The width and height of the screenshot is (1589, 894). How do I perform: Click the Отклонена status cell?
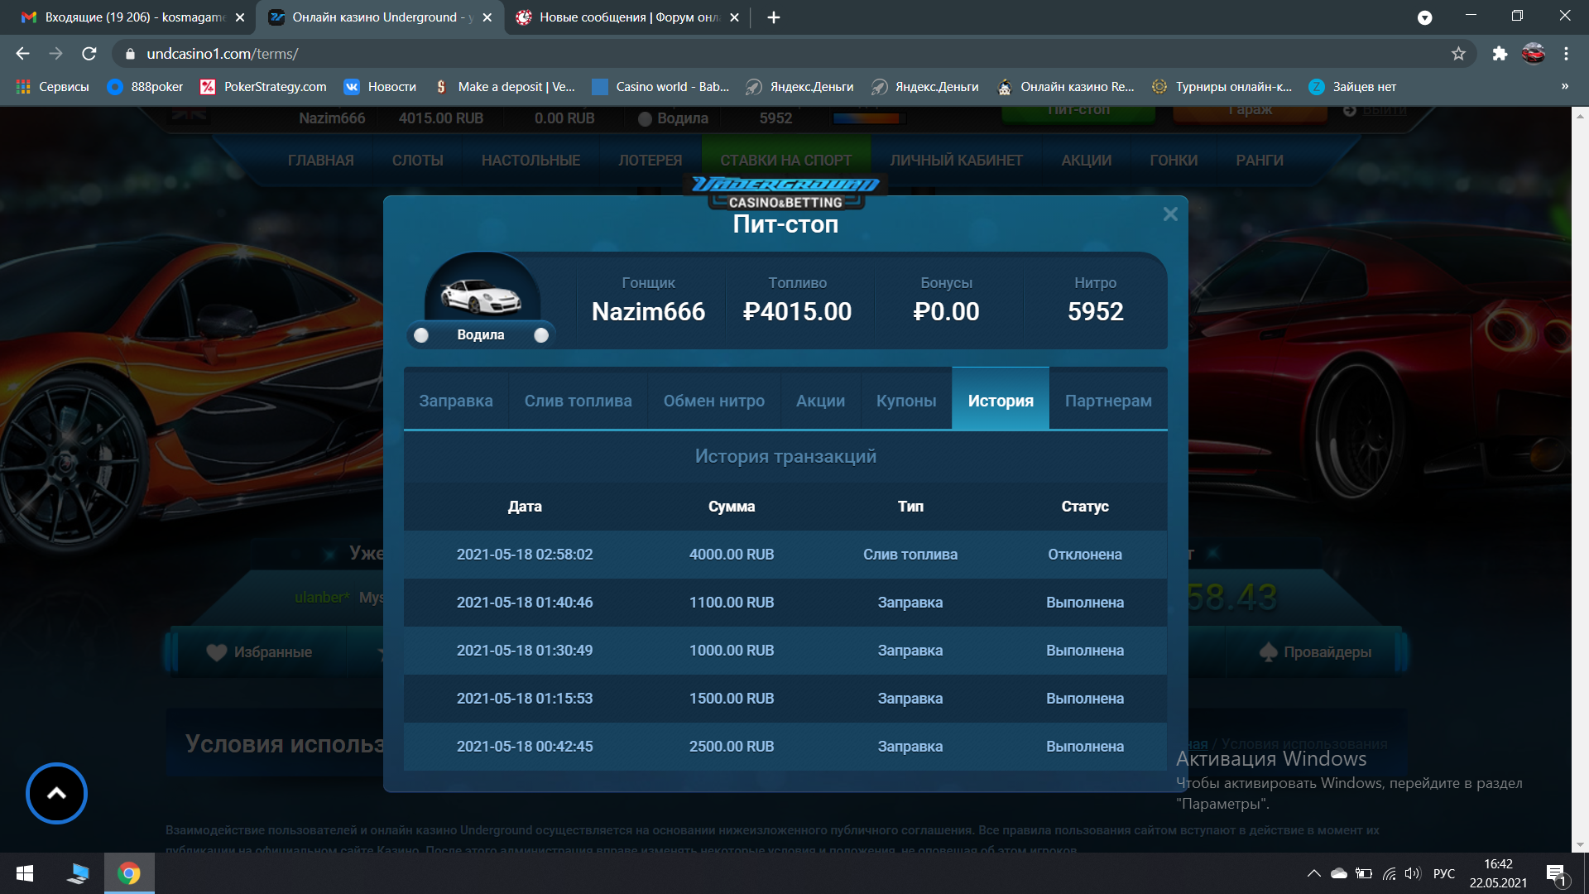coord(1085,555)
